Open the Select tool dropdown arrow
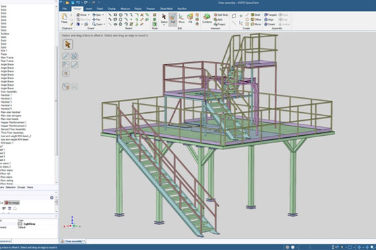376x250 pixels. pos(164,25)
